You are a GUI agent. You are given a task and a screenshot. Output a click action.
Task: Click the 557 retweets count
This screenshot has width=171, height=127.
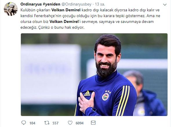(55, 123)
